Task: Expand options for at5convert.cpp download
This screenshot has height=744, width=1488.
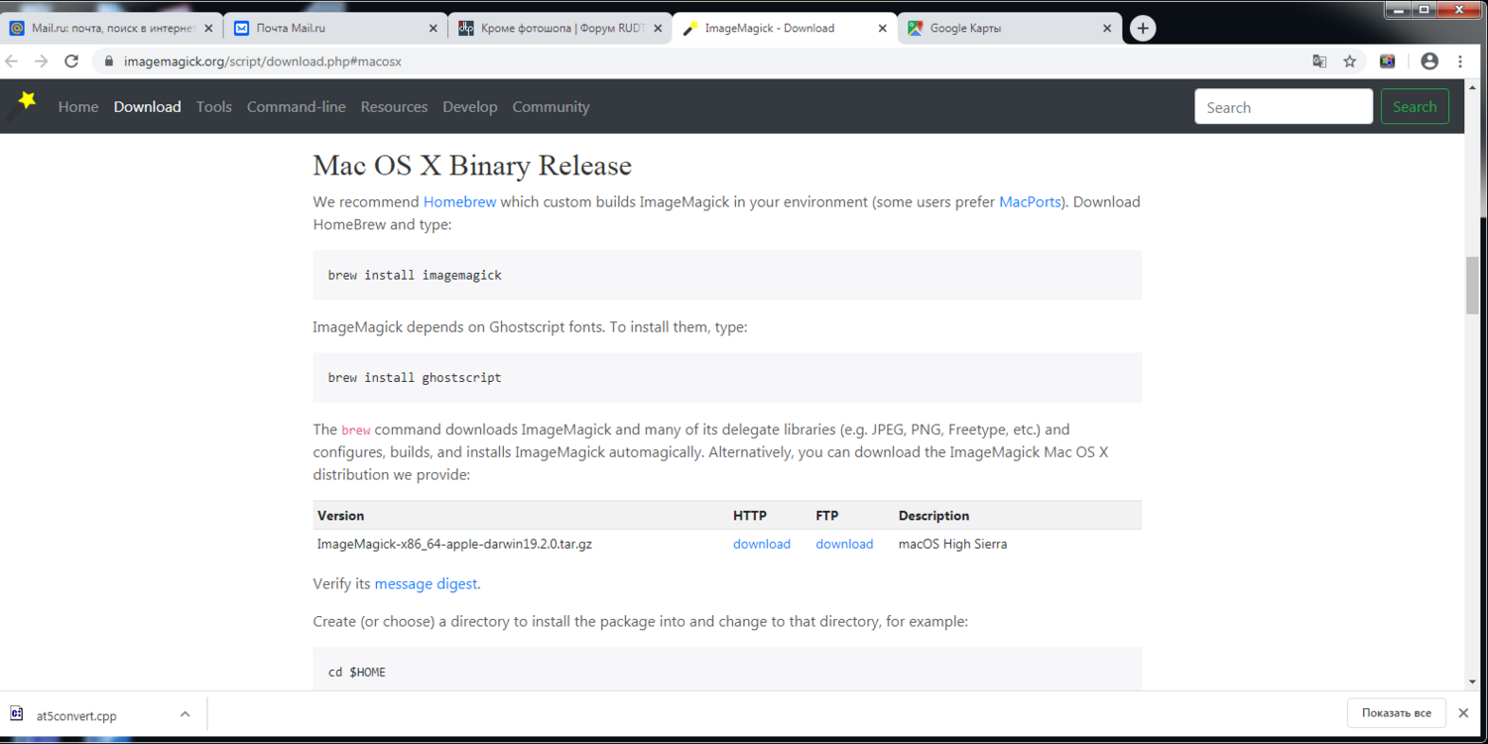Action: pos(185,714)
